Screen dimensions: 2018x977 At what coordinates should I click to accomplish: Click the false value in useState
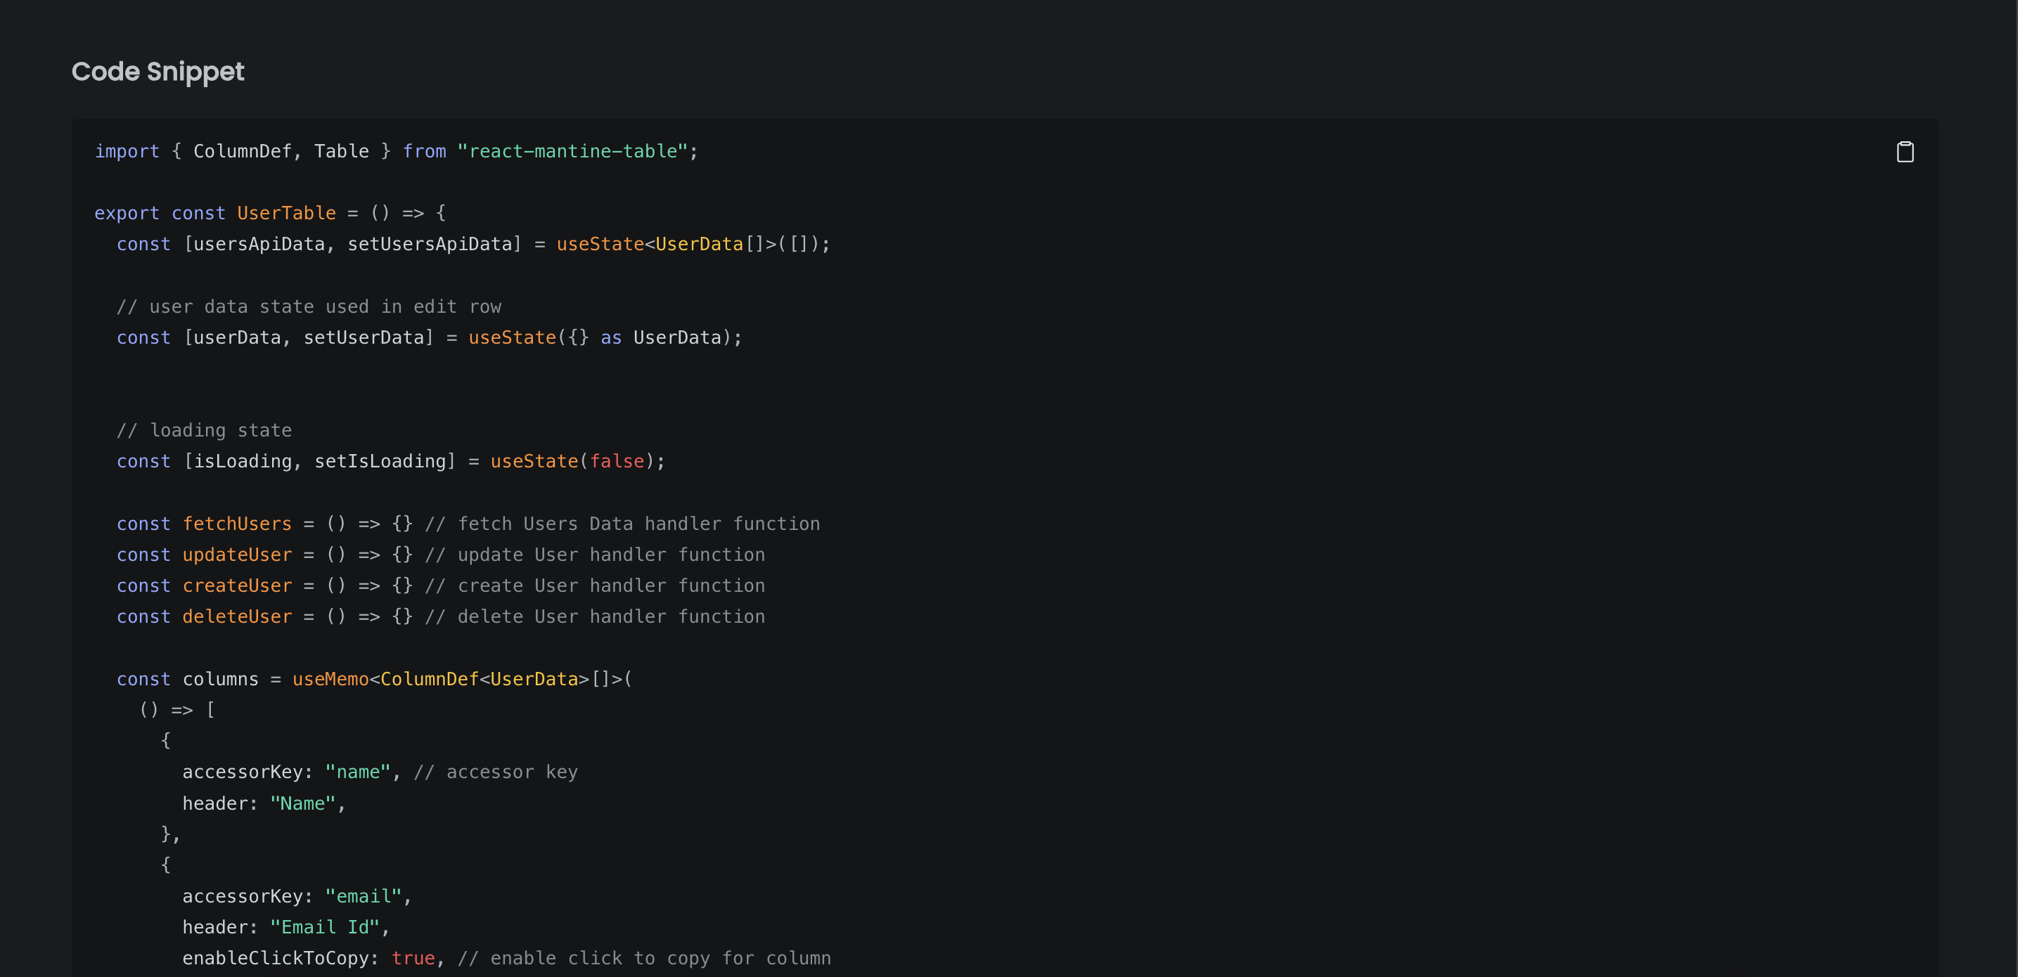(x=617, y=461)
